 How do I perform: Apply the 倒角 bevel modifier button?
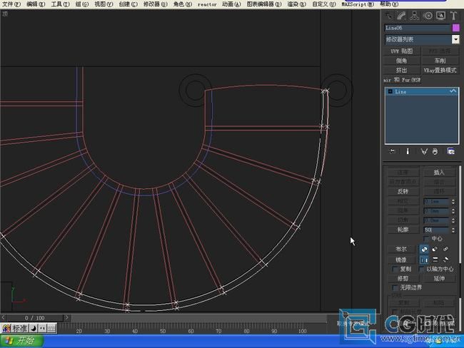[x=402, y=61]
